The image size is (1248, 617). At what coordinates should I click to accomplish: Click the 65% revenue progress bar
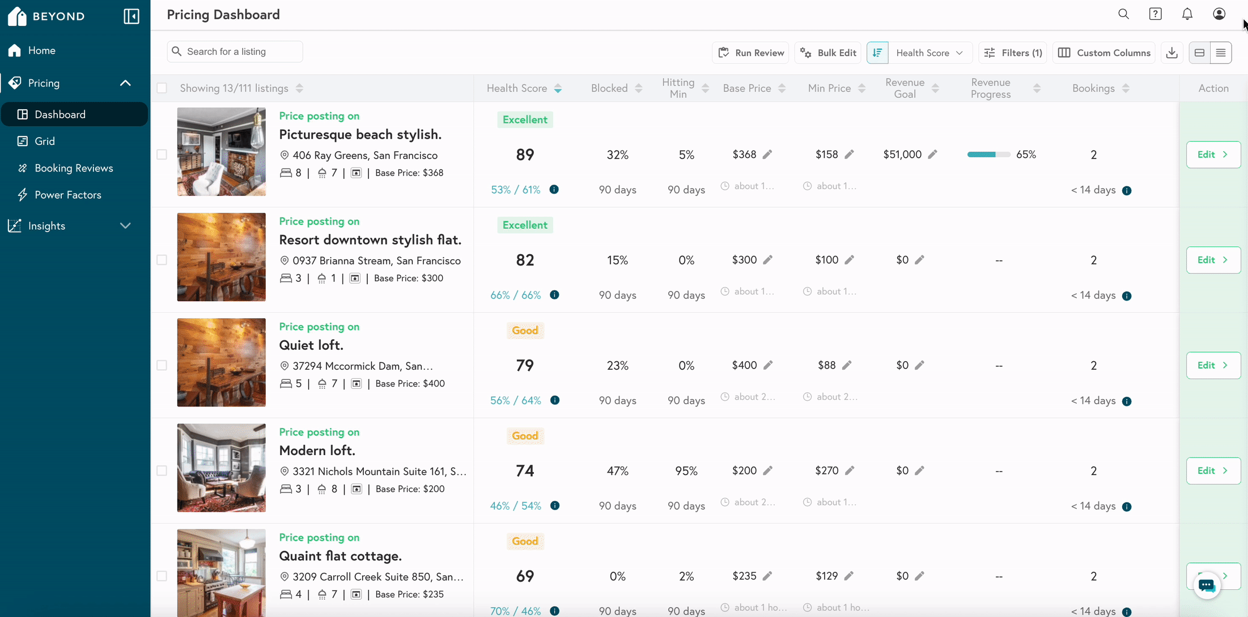pyautogui.click(x=988, y=155)
